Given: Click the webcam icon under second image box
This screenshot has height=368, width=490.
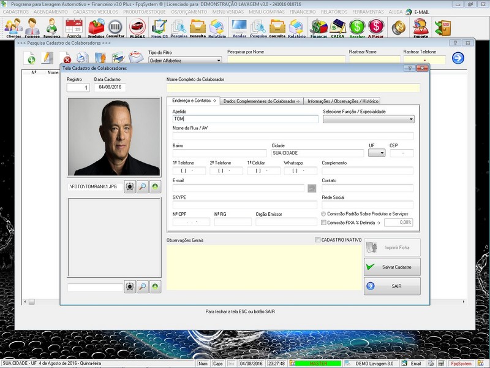Looking at the screenshot, I should (x=130, y=286).
